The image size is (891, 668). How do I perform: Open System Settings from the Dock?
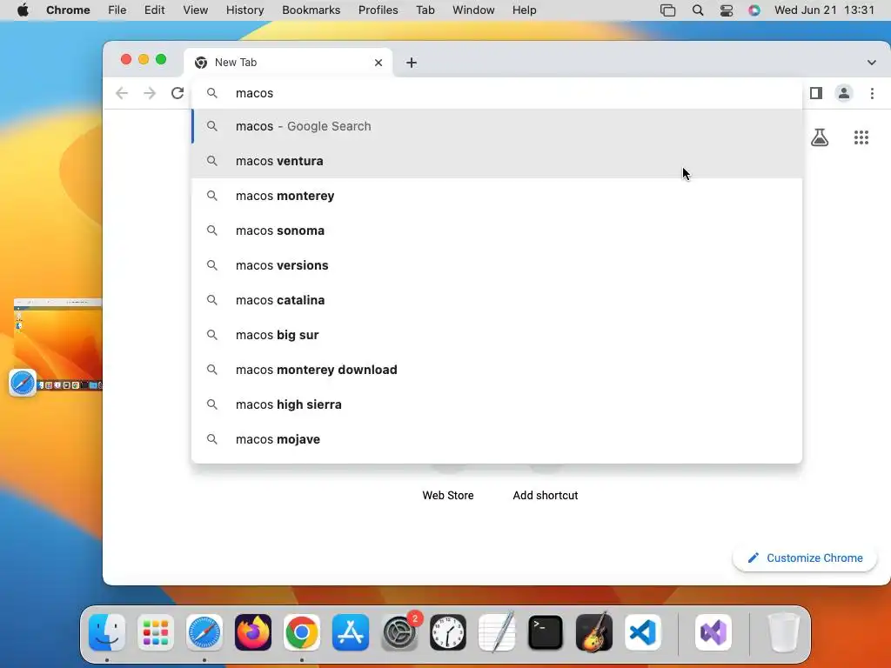click(399, 632)
